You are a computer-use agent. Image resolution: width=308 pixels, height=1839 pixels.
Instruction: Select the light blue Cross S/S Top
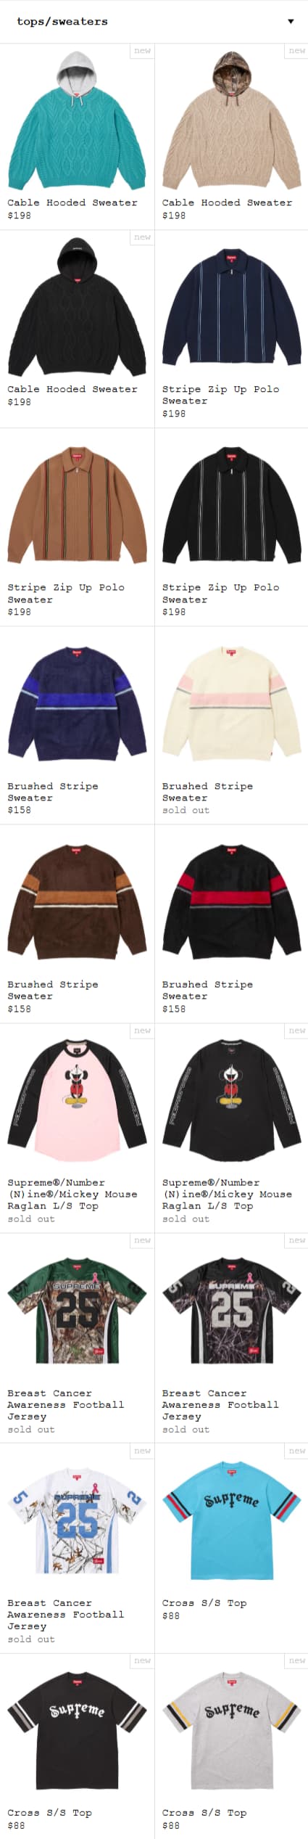tap(231, 1521)
